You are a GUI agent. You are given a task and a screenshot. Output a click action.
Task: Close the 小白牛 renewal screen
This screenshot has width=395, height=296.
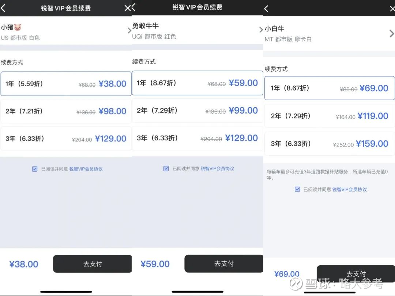tap(392, 9)
